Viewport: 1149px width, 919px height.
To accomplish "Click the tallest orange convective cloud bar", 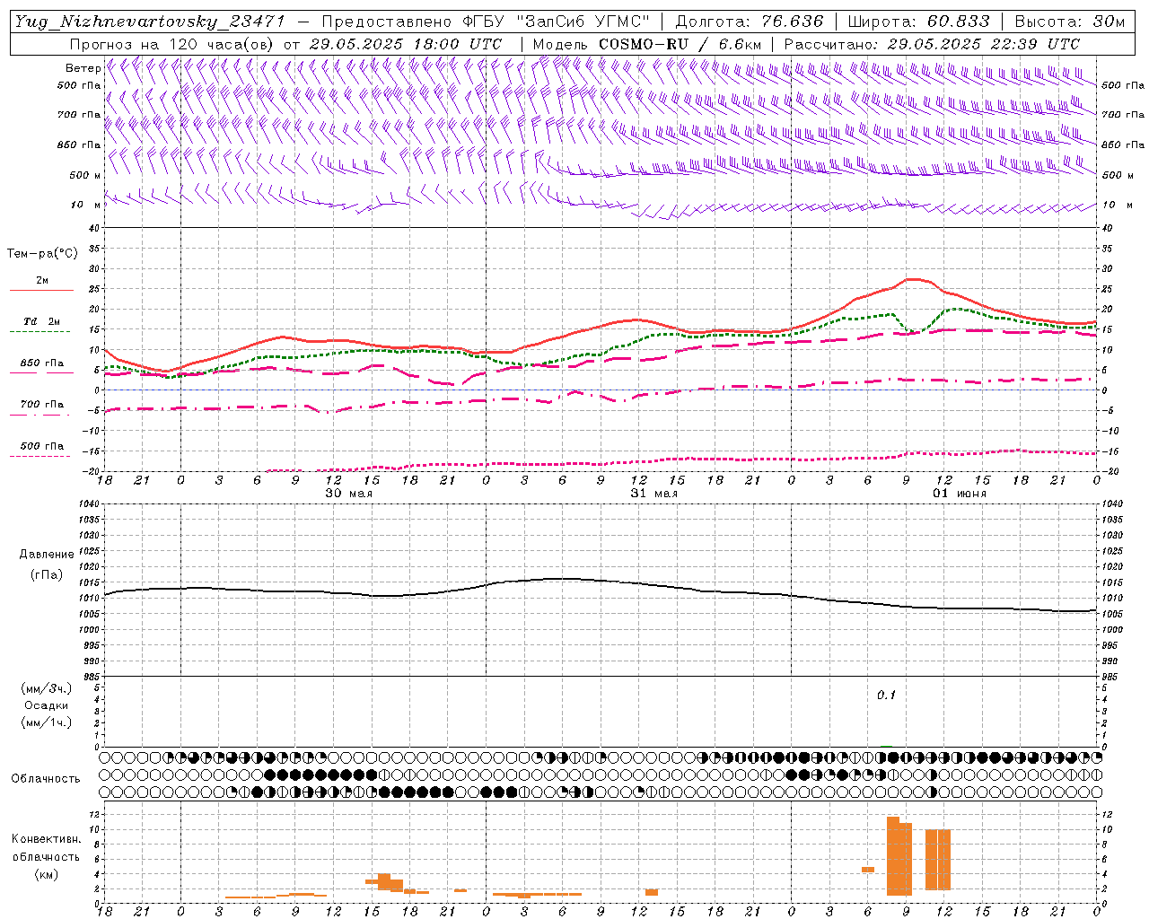I will click(893, 855).
